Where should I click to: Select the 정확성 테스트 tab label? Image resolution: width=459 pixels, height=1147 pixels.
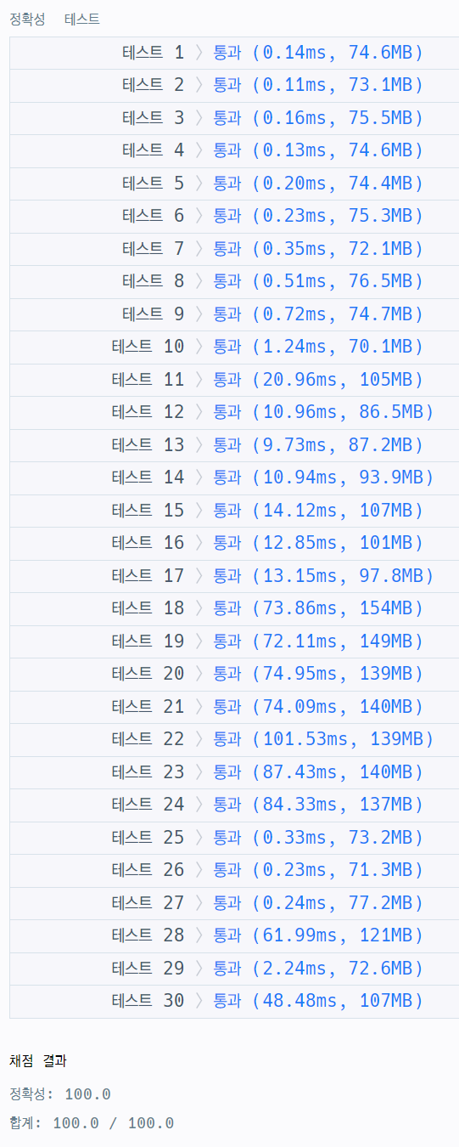pyautogui.click(x=54, y=19)
